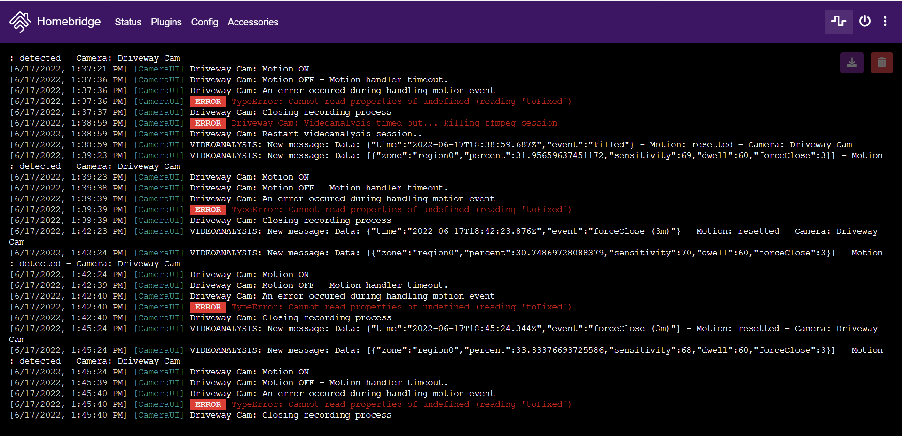Click the VIDEOANALYSIS forceClose message at 1:42:23 PM

pyautogui.click(x=423, y=231)
